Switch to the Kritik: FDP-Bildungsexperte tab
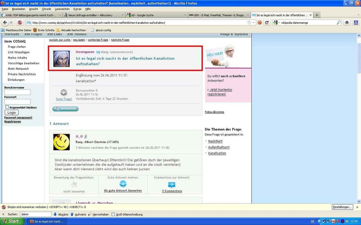 point(31,15)
